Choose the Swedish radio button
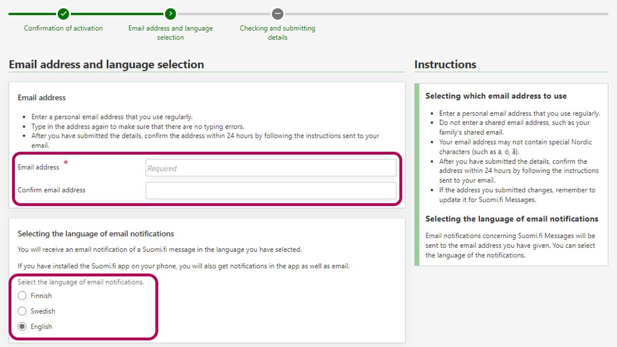The width and height of the screenshot is (617, 347). pos(22,311)
